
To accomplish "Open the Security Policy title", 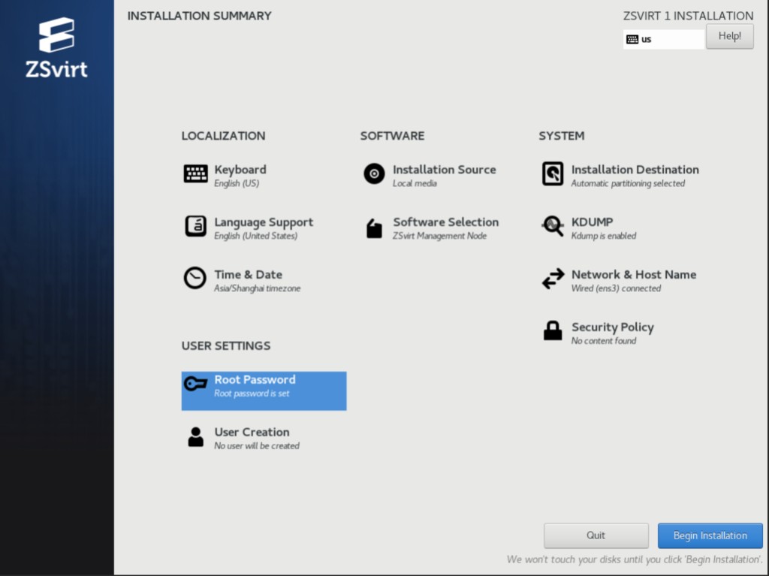I will coord(613,327).
